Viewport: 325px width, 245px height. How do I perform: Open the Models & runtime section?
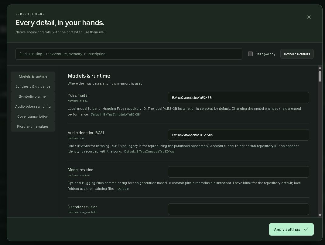[33, 76]
